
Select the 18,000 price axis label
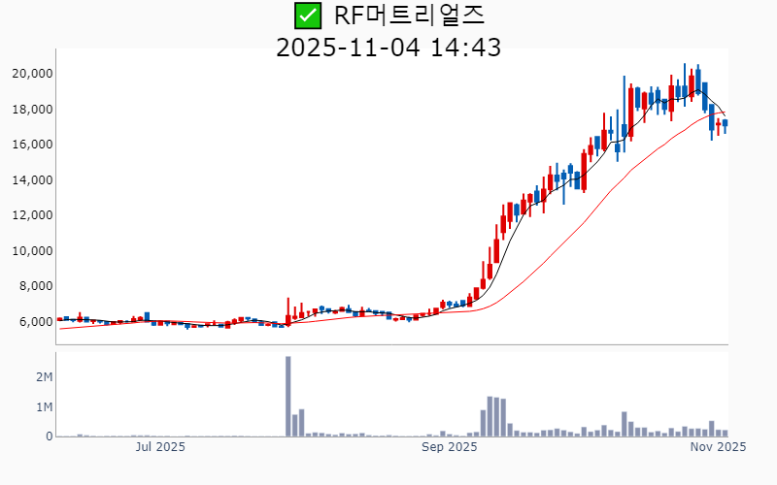click(33, 110)
